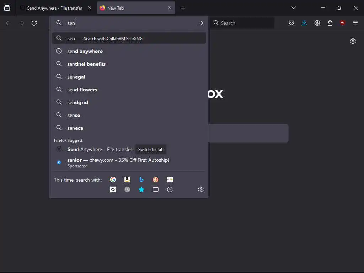364x273 pixels.
Task: Search with the gray magnifier engine
Action: (127, 189)
